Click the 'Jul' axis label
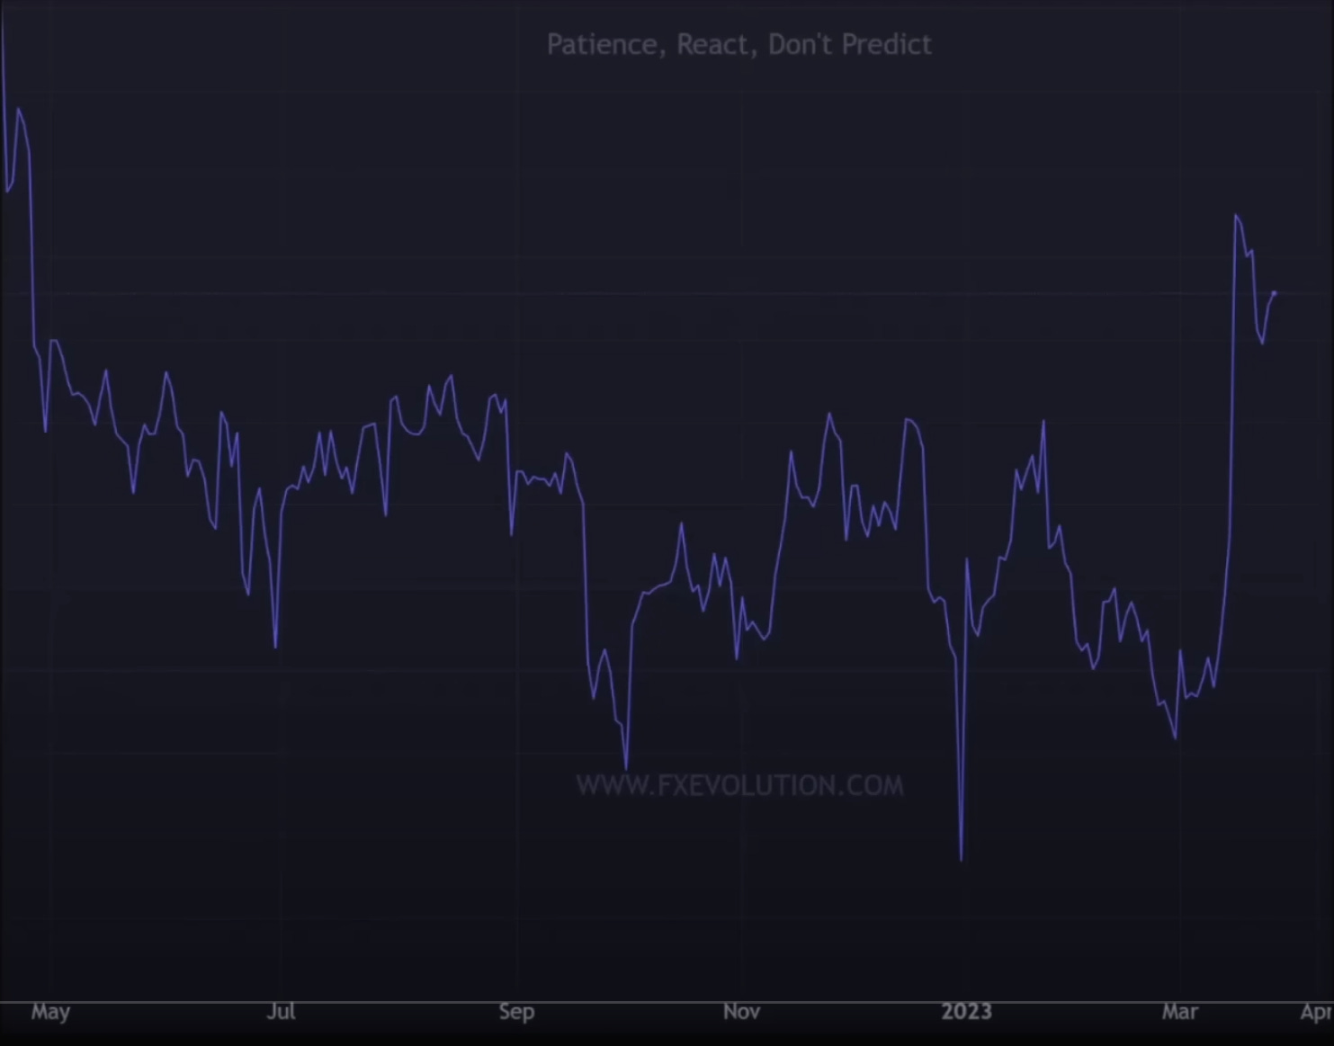Image resolution: width=1334 pixels, height=1046 pixels. click(x=281, y=1012)
